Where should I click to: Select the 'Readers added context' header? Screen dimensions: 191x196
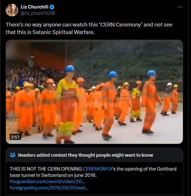[x=86, y=155]
